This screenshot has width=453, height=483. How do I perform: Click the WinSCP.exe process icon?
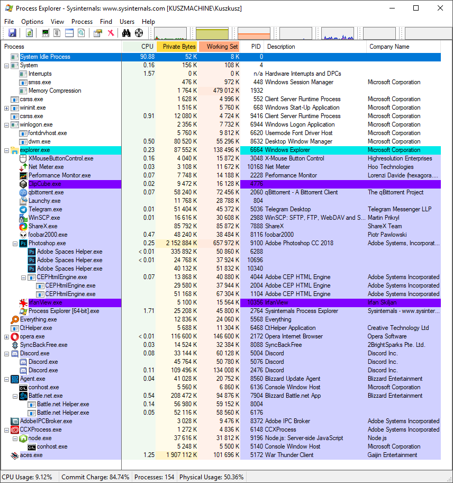point(23,218)
